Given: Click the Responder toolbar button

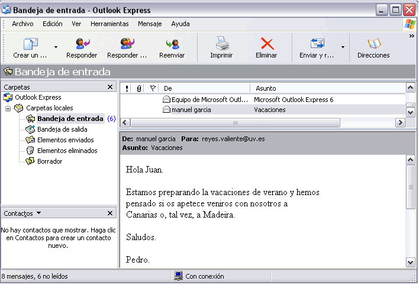Looking at the screenshot, I should [x=82, y=48].
